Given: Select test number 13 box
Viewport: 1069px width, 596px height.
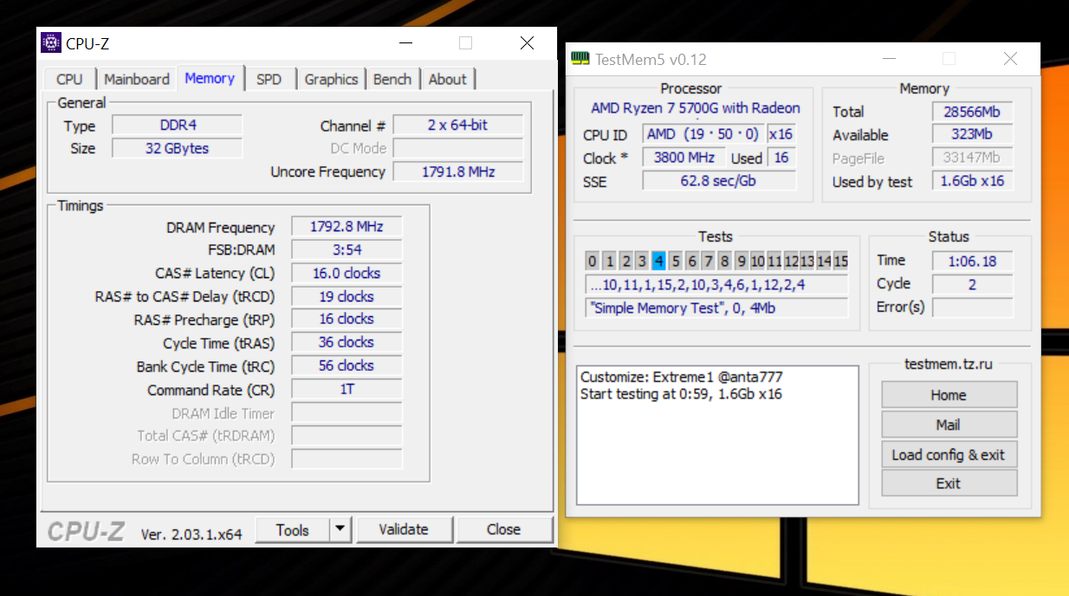Looking at the screenshot, I should click(807, 261).
